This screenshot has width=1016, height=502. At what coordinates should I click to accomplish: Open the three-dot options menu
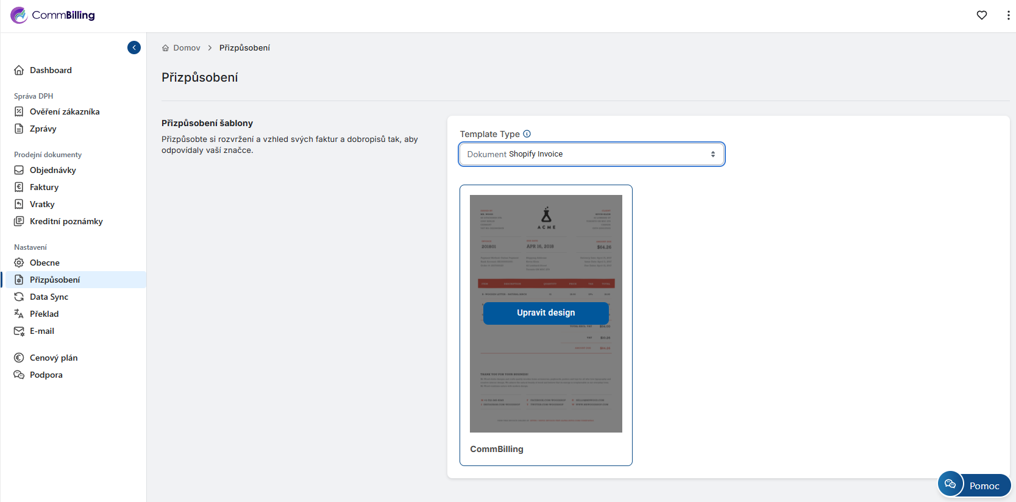(1008, 15)
